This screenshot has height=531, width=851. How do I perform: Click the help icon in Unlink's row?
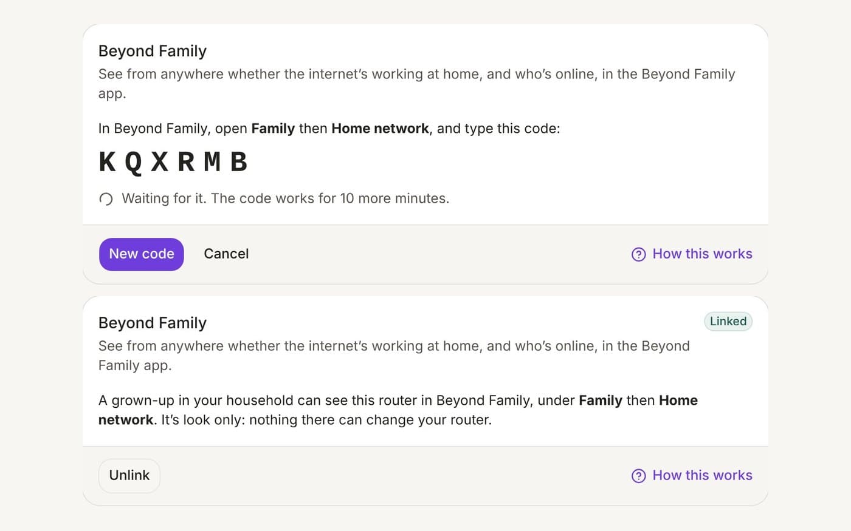[x=639, y=476]
